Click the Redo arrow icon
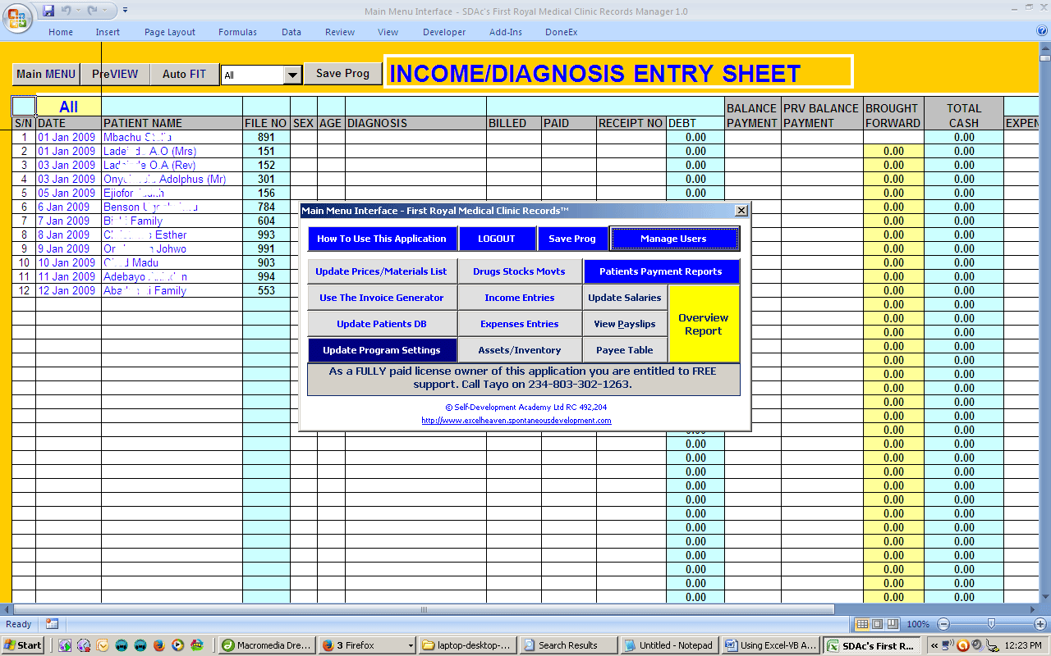 (93, 11)
